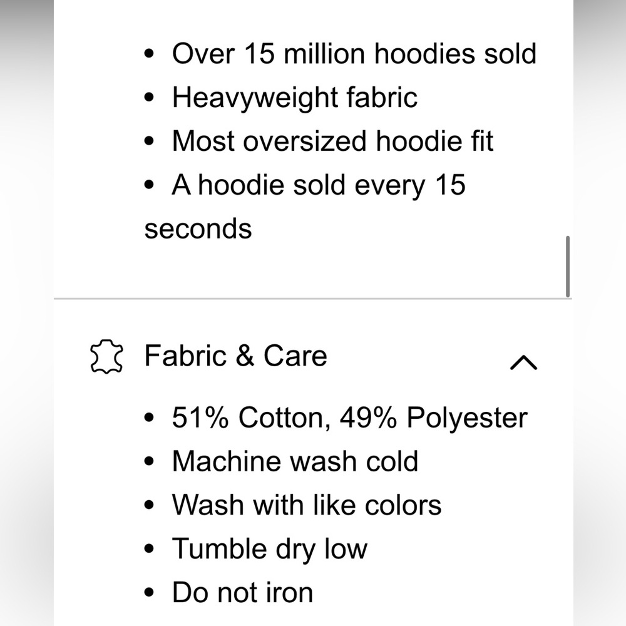Click the "Do not iron" instruction

242,593
